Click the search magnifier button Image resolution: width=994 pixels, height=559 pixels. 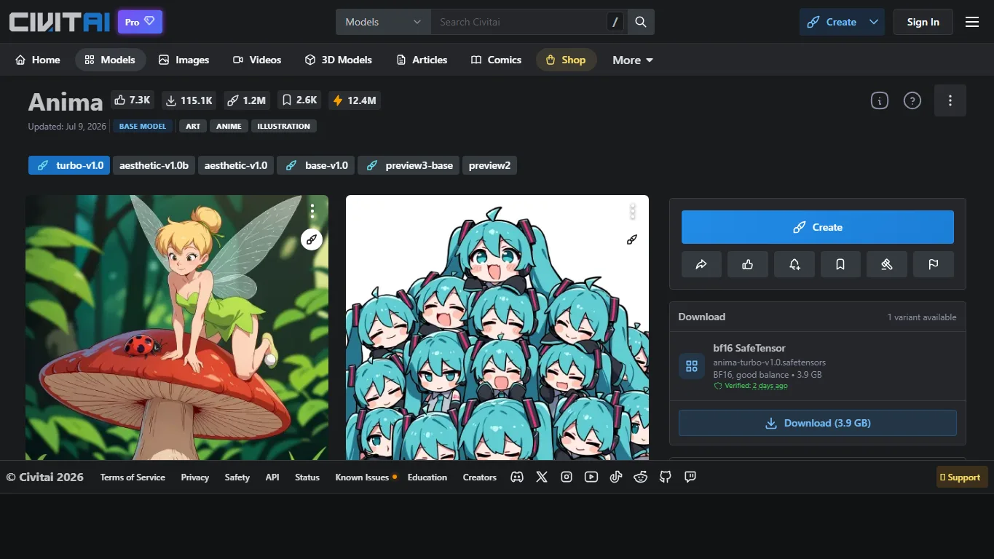641,22
